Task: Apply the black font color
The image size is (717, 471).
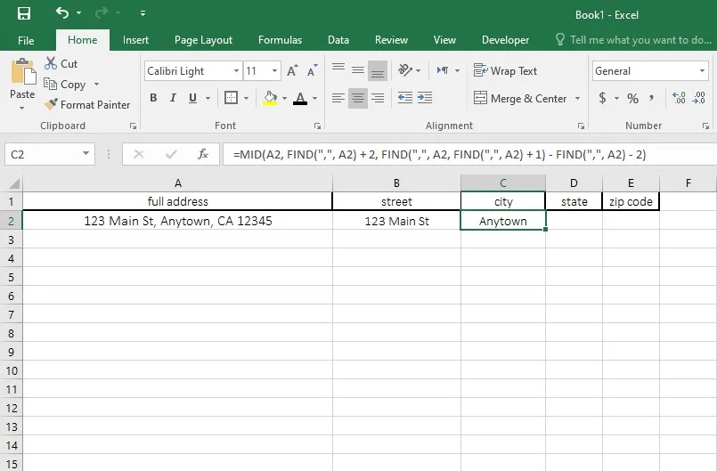Action: pos(300,98)
